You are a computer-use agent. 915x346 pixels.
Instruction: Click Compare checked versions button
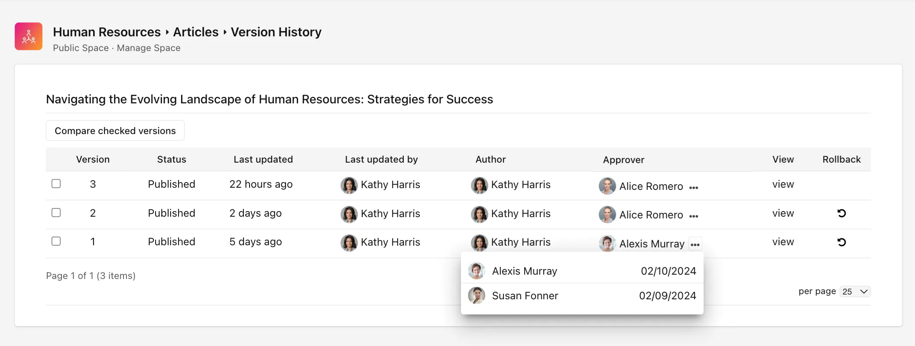115,131
